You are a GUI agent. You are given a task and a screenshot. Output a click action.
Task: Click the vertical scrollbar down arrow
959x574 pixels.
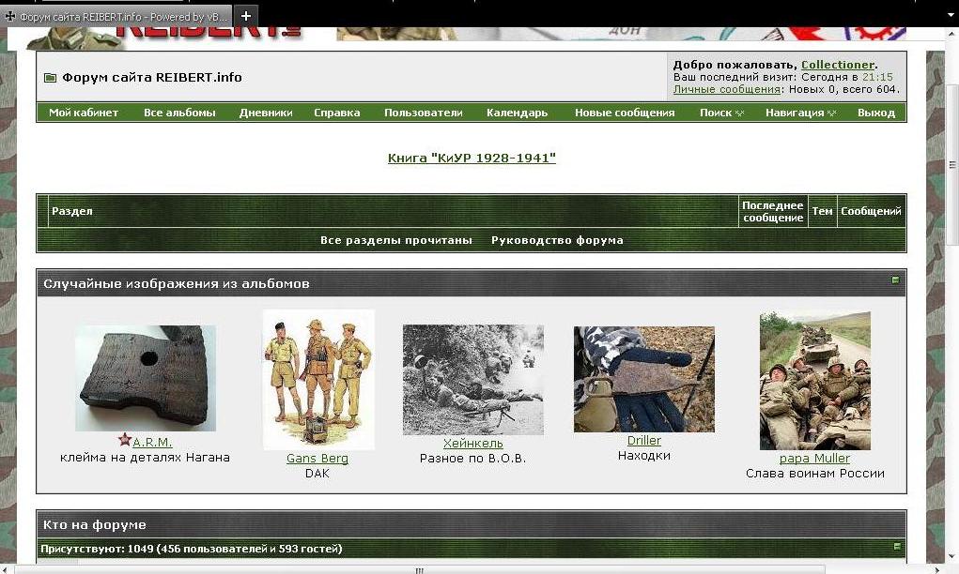951,556
